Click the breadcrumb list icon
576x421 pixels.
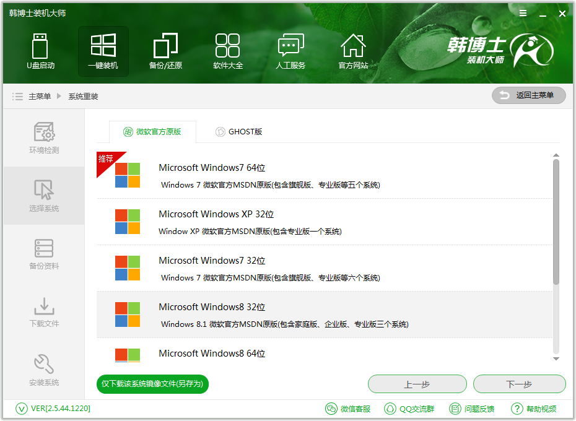pyautogui.click(x=17, y=97)
